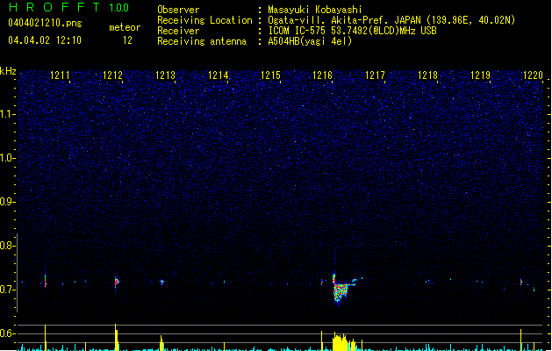This screenshot has height=351, width=552.
Task: Click observer name Masayuki Kobayashi
Action: (315, 10)
